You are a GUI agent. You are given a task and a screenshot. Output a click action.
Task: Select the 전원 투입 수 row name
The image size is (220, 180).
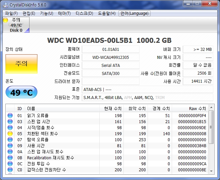click(x=39, y=164)
